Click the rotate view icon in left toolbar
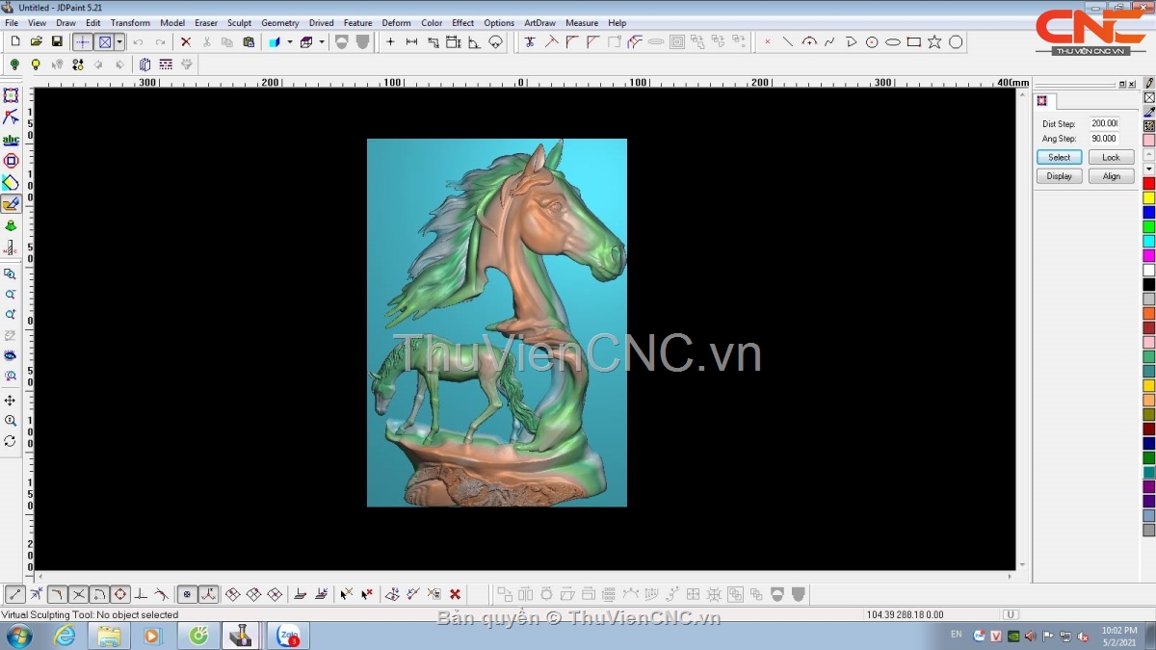Screen dimensions: 1156x650 (x=11, y=441)
